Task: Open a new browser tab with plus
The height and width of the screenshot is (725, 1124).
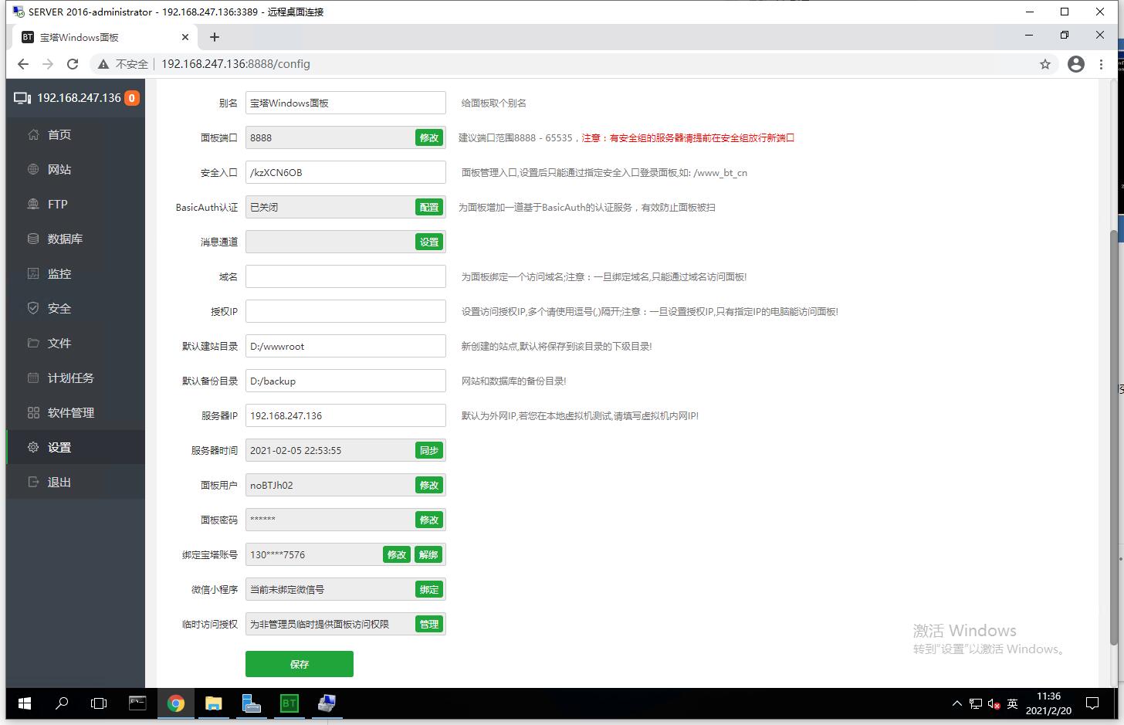Action: click(x=215, y=37)
